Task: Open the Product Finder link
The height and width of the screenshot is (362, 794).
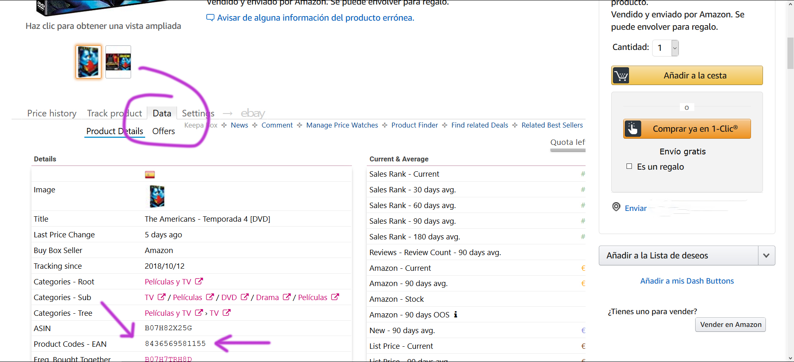Action: click(415, 125)
